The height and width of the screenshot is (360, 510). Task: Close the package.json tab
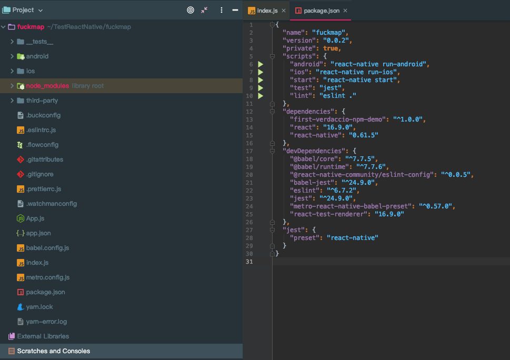345,11
